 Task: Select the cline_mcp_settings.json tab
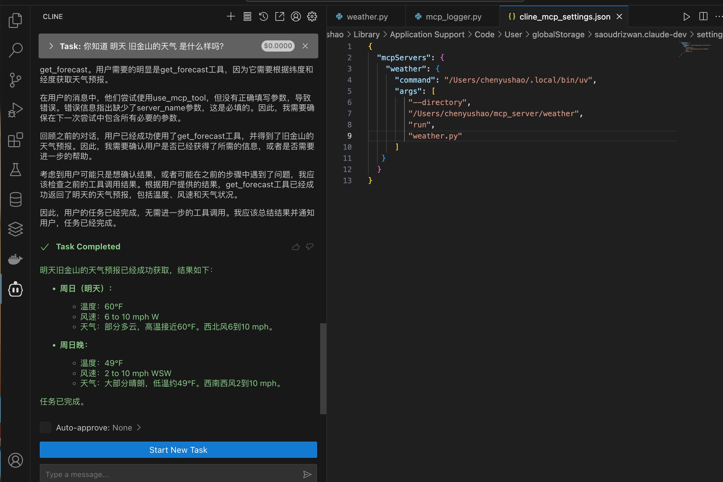point(564,17)
